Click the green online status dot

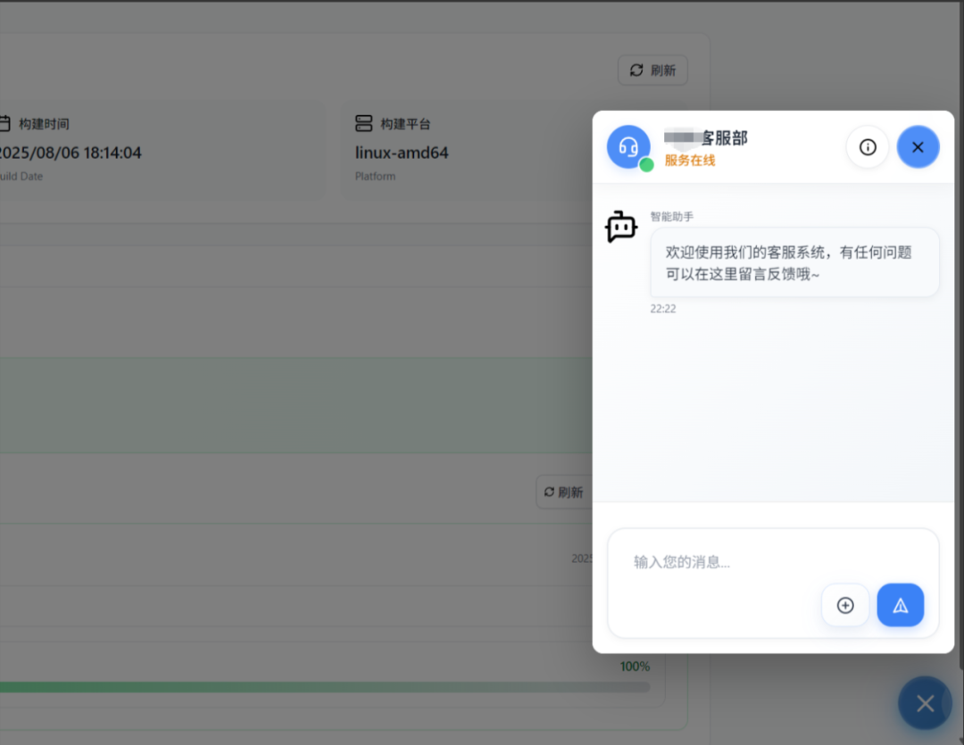(646, 164)
